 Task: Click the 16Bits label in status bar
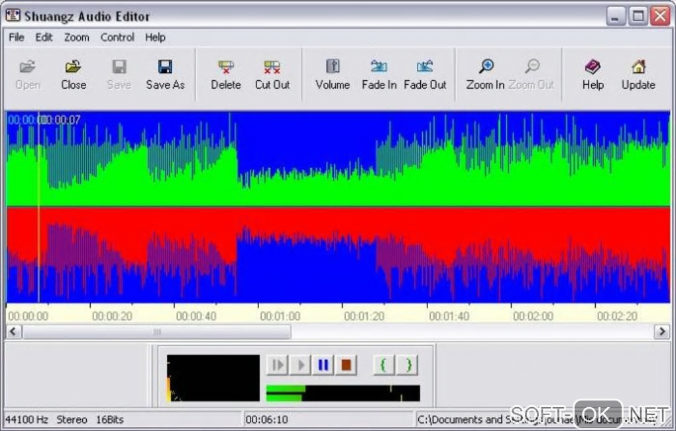pos(109,419)
